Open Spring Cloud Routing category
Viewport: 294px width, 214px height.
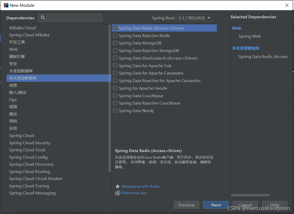pyautogui.click(x=57, y=171)
